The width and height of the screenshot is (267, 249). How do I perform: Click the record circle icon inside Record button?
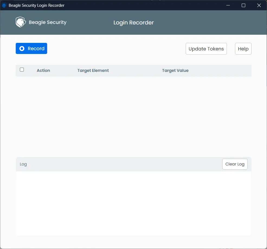[x=22, y=49]
